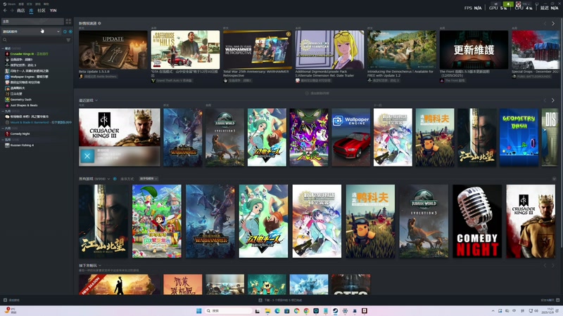The image size is (563, 316).
Task: Open the YIN account avatar dropdown
Action: click(524, 4)
